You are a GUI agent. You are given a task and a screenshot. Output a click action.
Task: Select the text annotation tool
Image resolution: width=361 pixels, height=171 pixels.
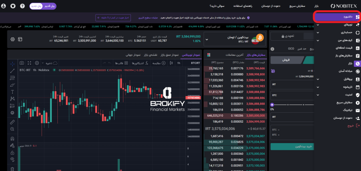pos(12,92)
